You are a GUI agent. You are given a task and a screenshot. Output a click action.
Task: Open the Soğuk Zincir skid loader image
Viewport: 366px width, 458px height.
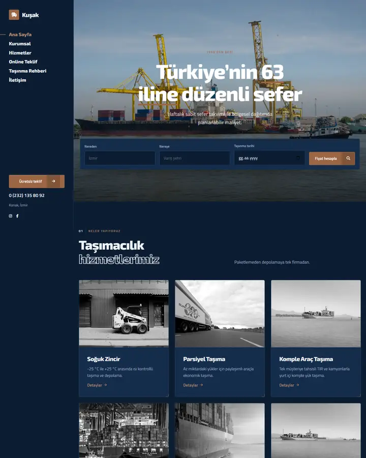pyautogui.click(x=124, y=313)
